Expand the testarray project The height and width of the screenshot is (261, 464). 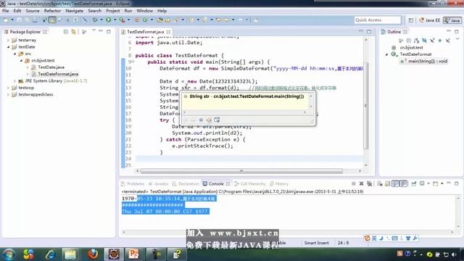click(8, 40)
